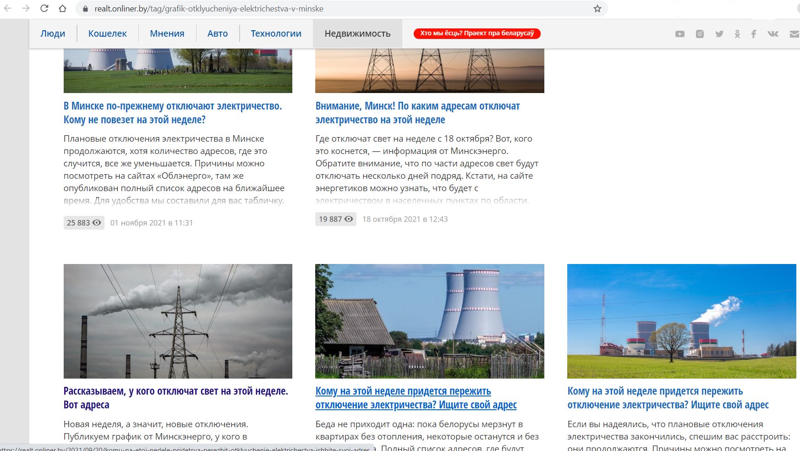Click the summary starting 'Плановые отключения электричества в Минске'
The image size is (800, 451).
174,170
